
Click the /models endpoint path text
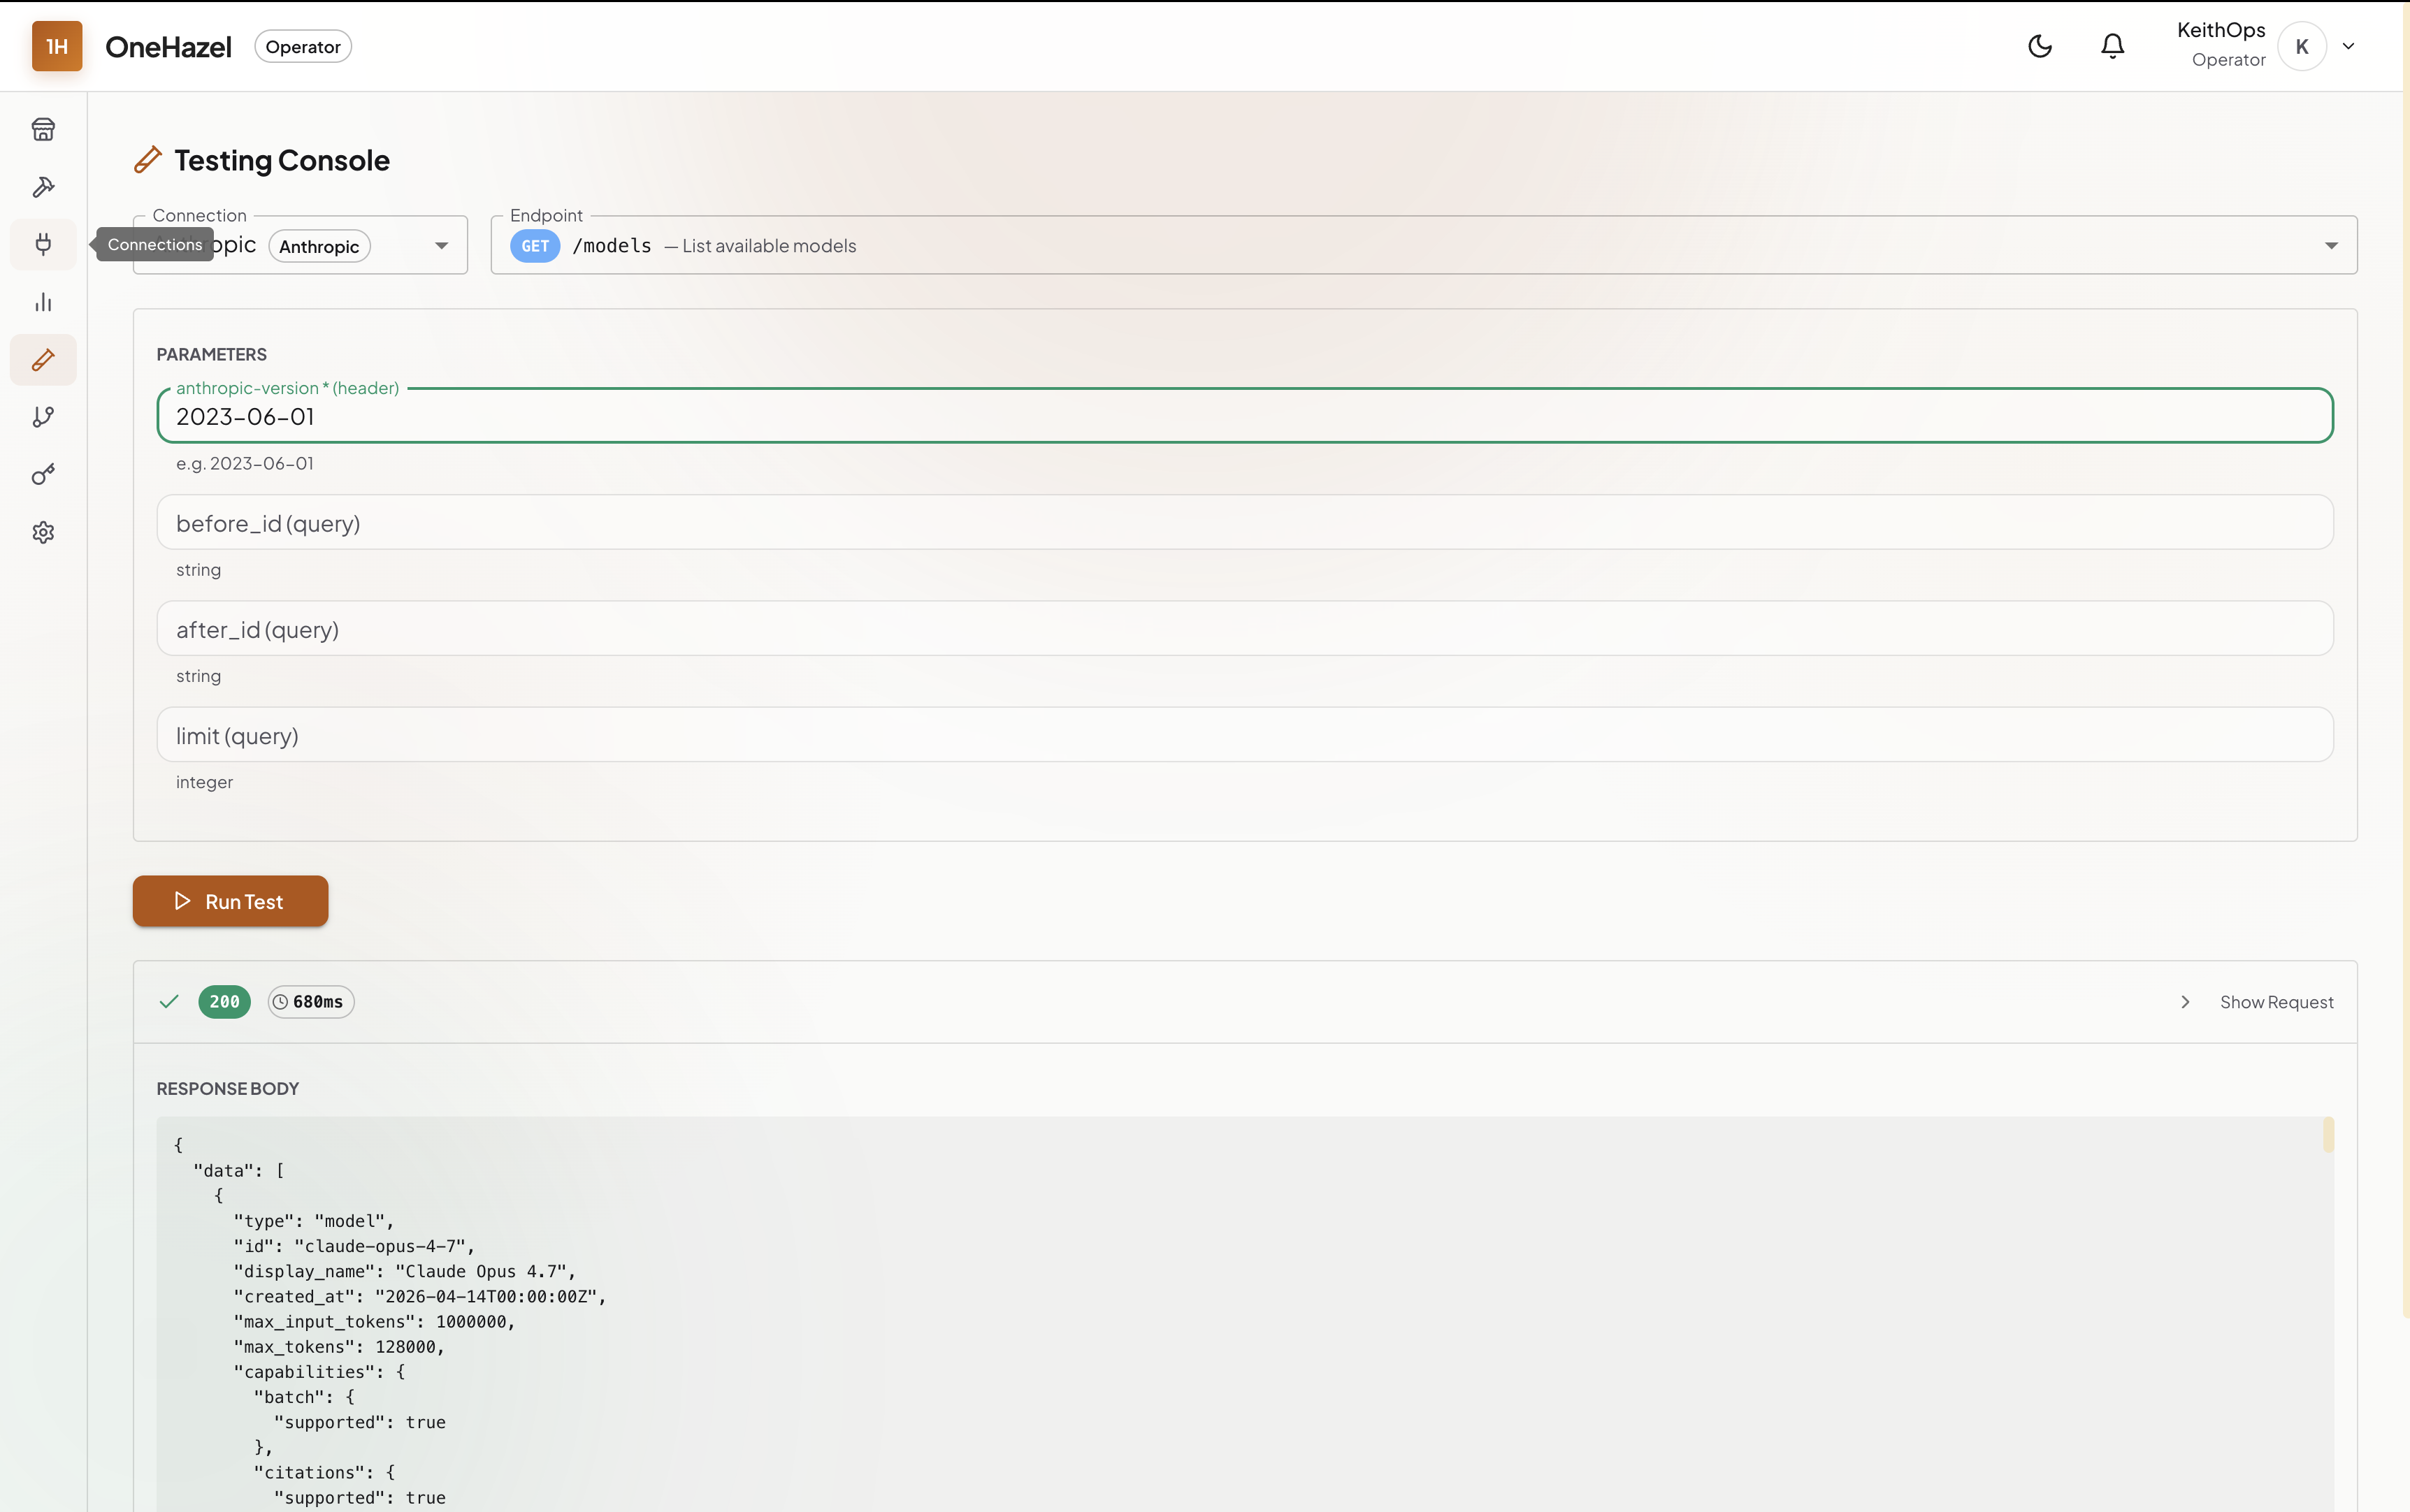tap(612, 246)
